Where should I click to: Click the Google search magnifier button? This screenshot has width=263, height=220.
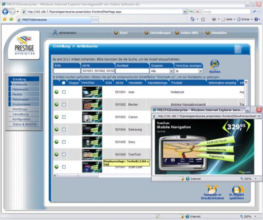point(254,12)
